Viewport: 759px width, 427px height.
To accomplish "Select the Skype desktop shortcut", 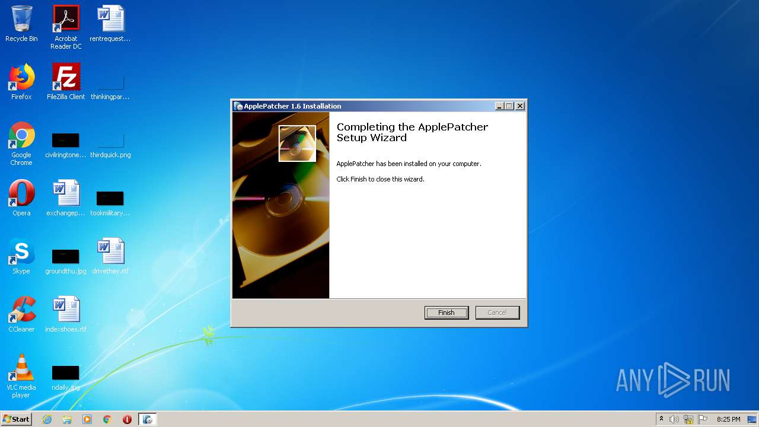I will [x=21, y=256].
